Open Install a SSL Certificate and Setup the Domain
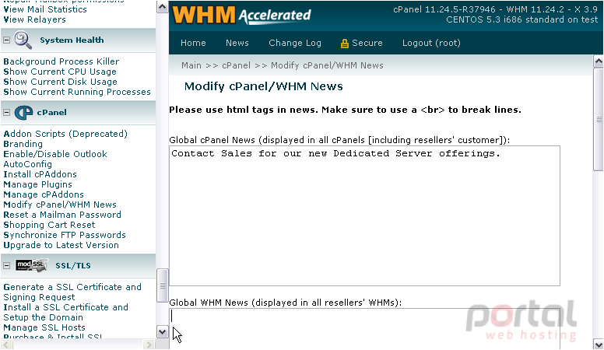 (65, 312)
